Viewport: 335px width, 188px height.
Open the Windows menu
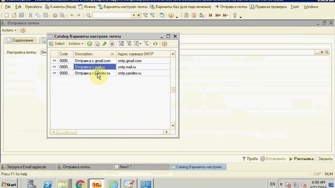pos(311,7)
